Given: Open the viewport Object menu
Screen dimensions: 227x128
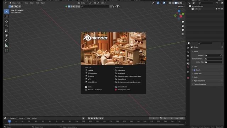Looking at the screenshot, I should (x=43, y=3).
